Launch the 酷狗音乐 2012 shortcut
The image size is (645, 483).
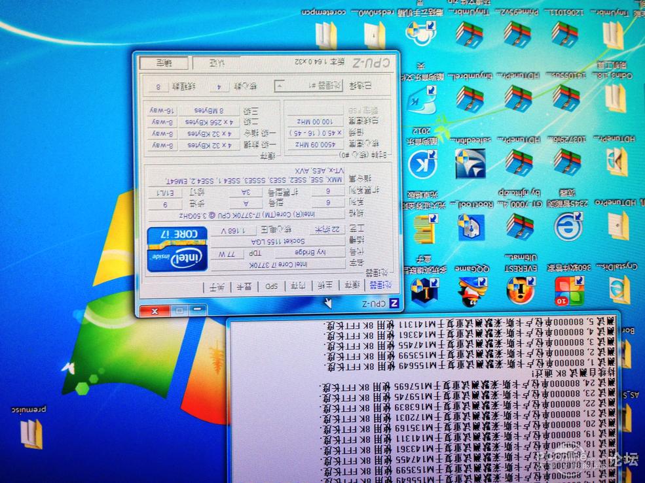422,164
